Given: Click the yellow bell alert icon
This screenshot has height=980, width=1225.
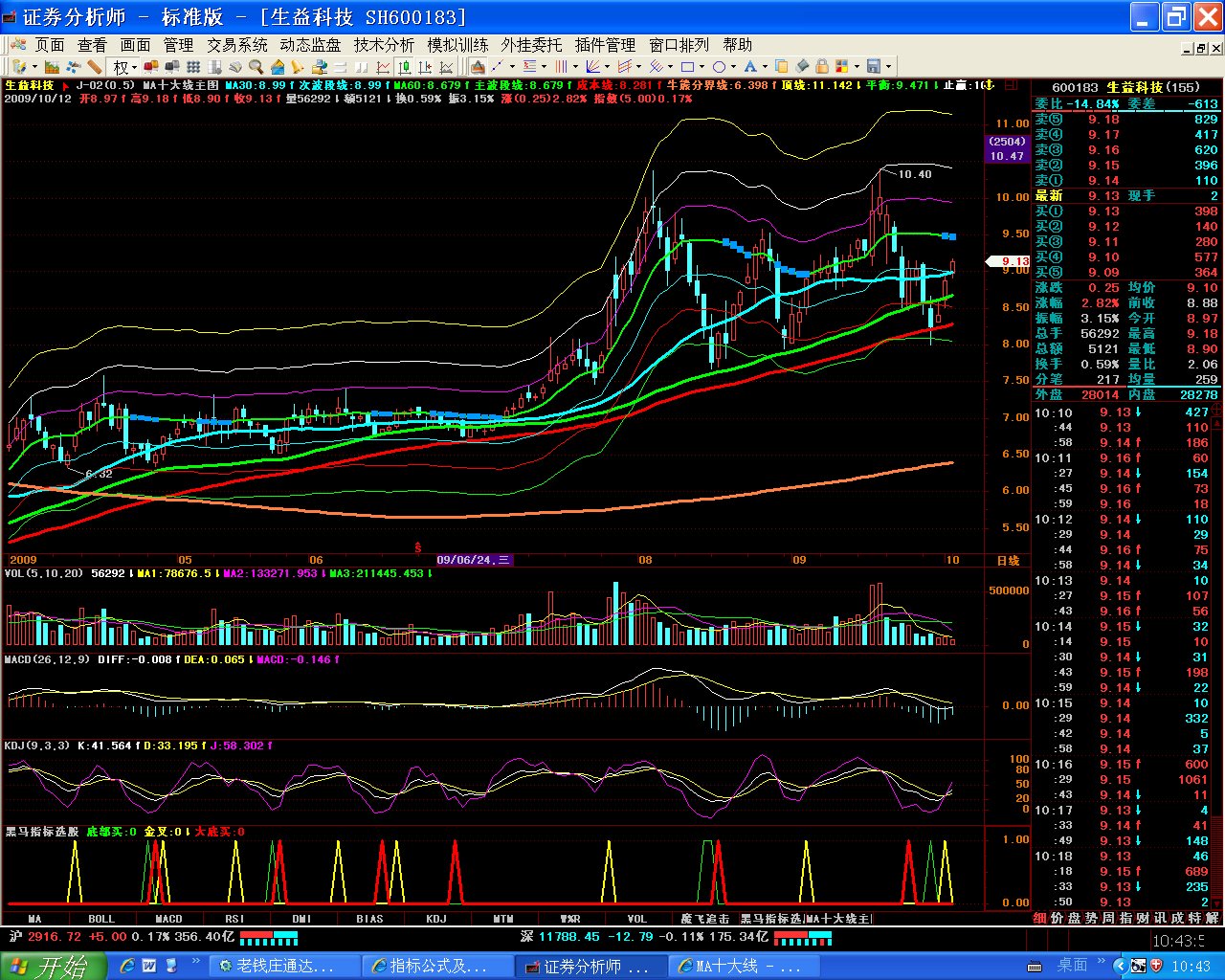Looking at the screenshot, I should point(298,67).
